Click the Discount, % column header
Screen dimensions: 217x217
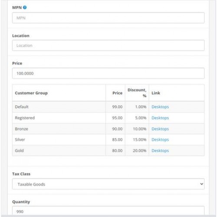pos(137,93)
